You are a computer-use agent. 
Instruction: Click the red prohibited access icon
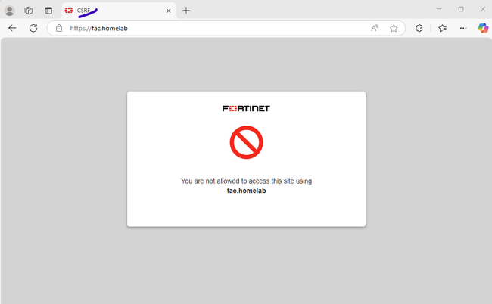click(246, 142)
